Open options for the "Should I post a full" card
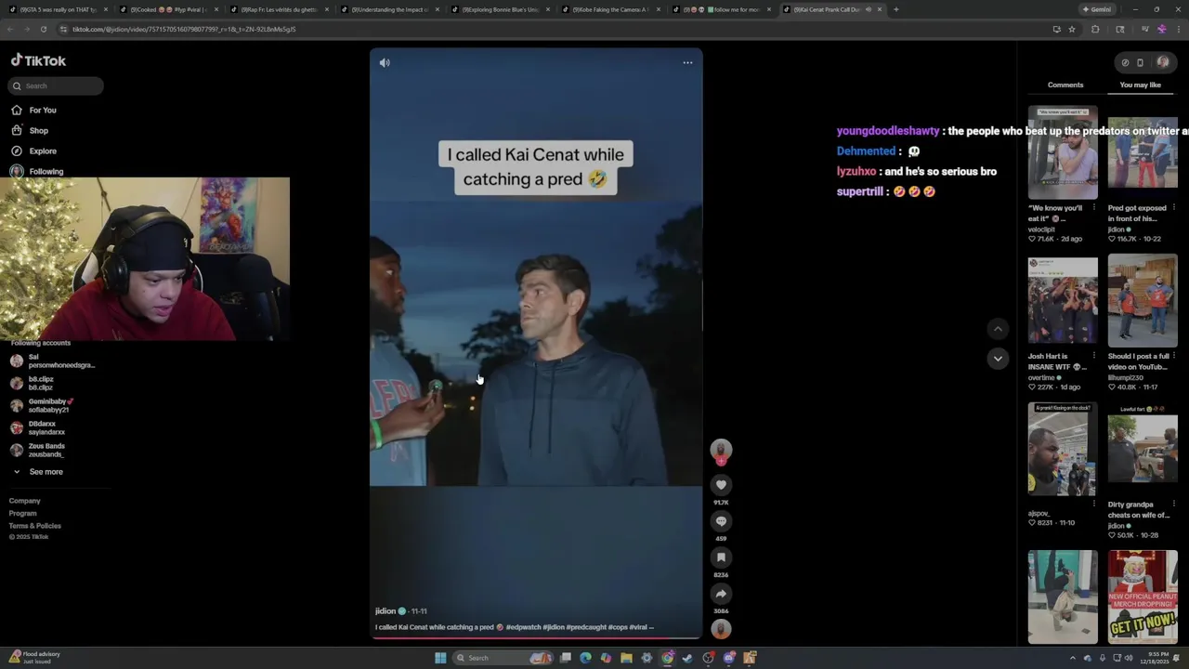 (1174, 356)
